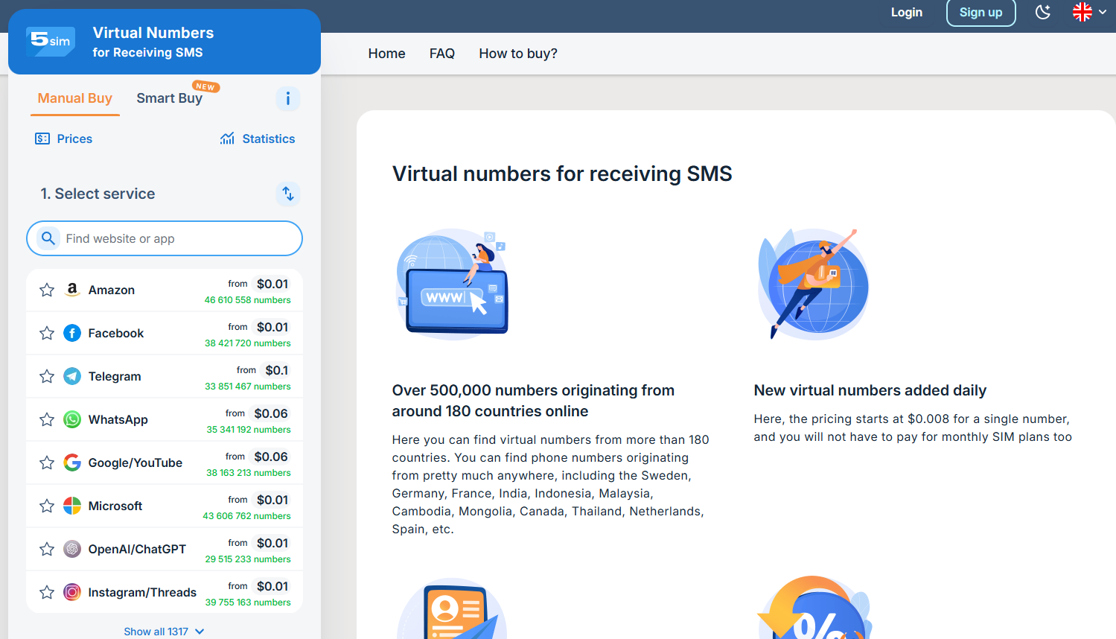The image size is (1116, 639).
Task: Select the Microsoft service name
Action: click(115, 506)
